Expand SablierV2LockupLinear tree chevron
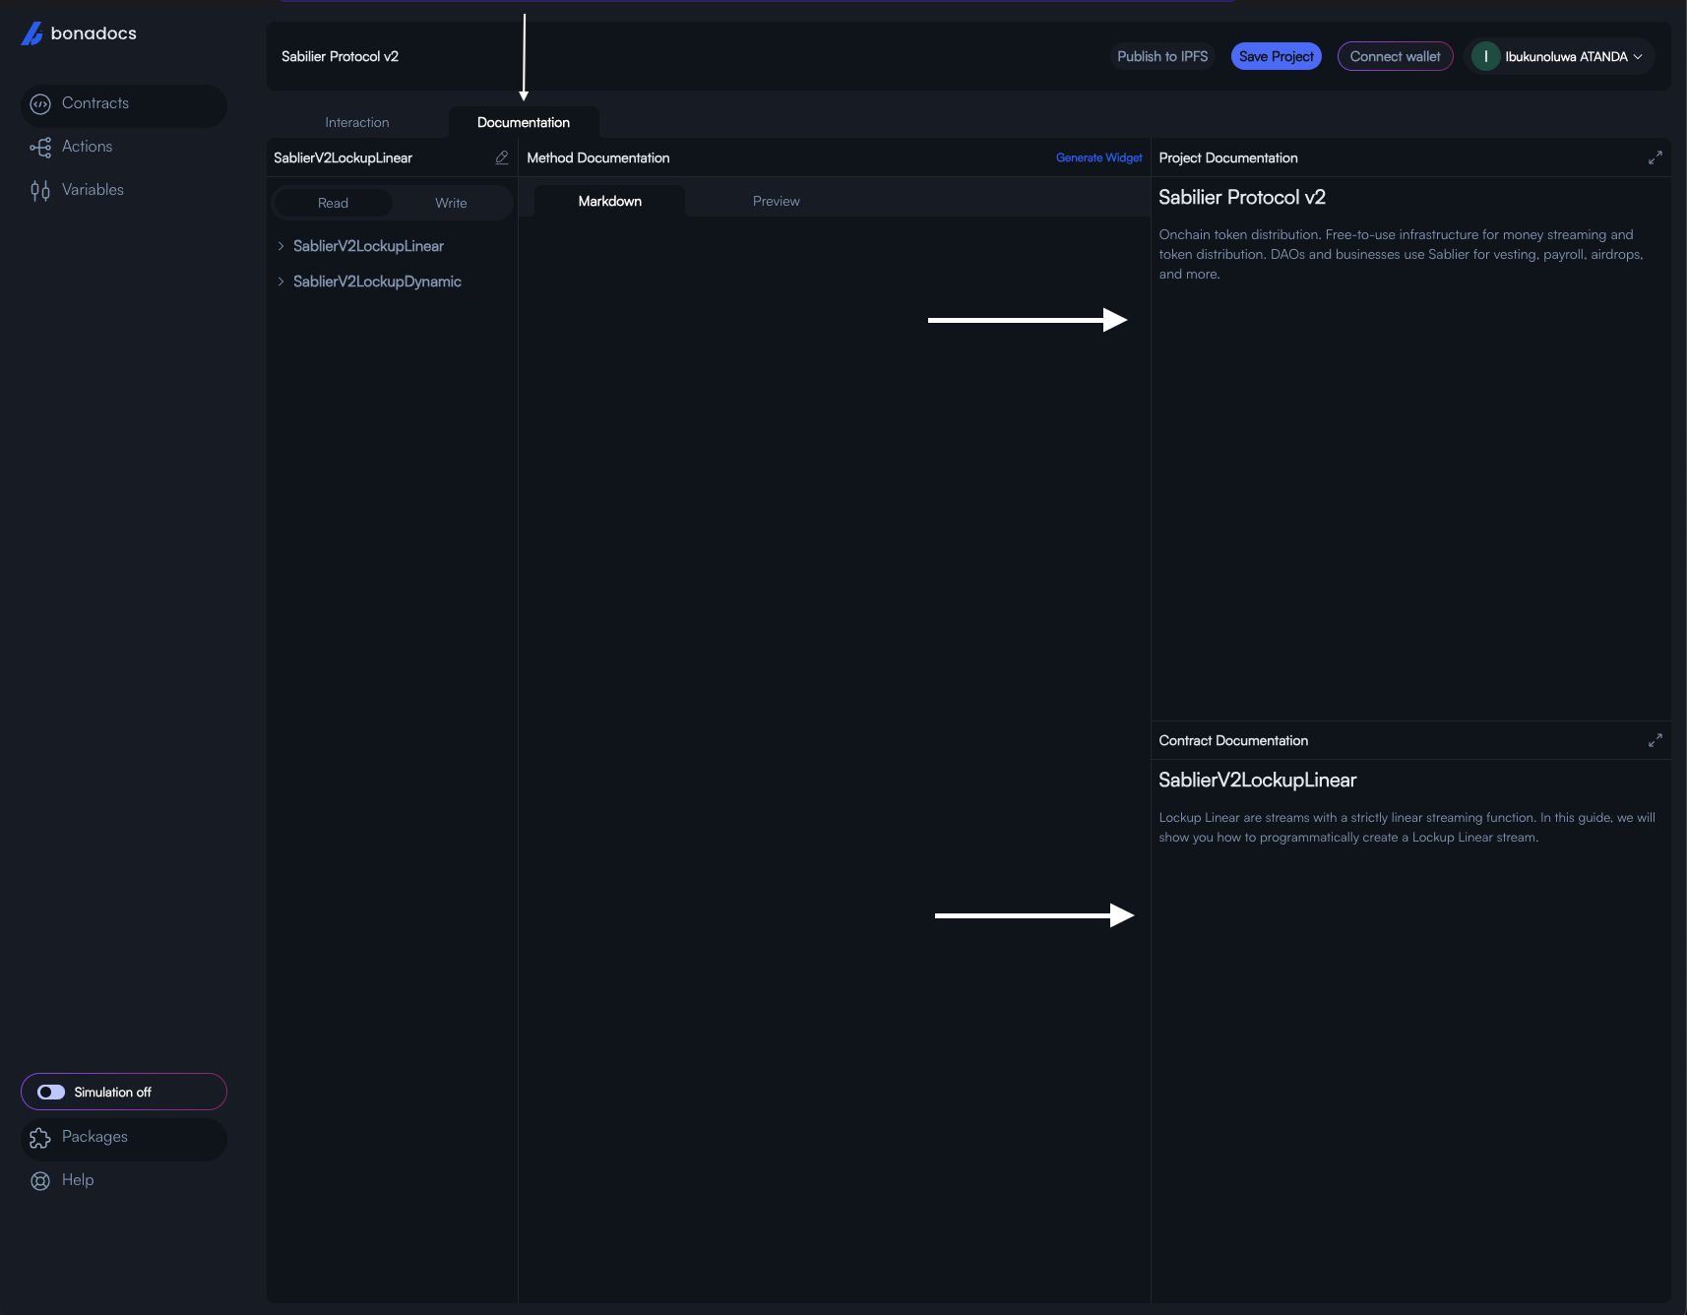Screen dimensions: 1687x1315 [x=281, y=246]
